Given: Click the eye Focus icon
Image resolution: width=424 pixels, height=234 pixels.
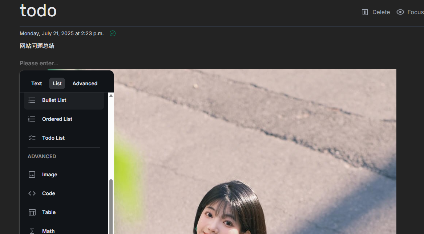Looking at the screenshot, I should [x=400, y=12].
